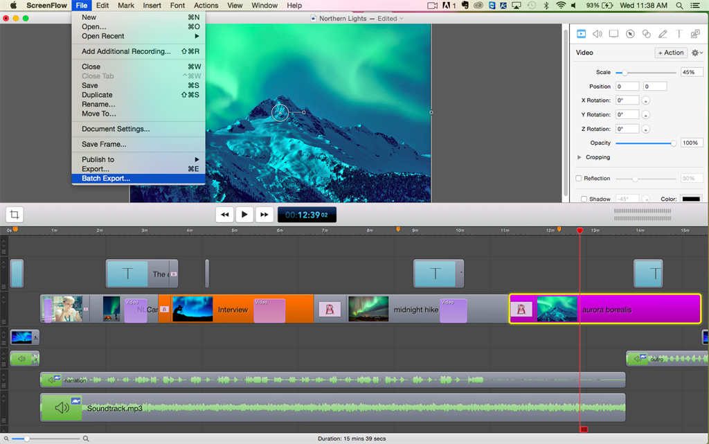This screenshot has width=709, height=444.
Task: Open Screen Recording properties panel
Action: [615, 33]
